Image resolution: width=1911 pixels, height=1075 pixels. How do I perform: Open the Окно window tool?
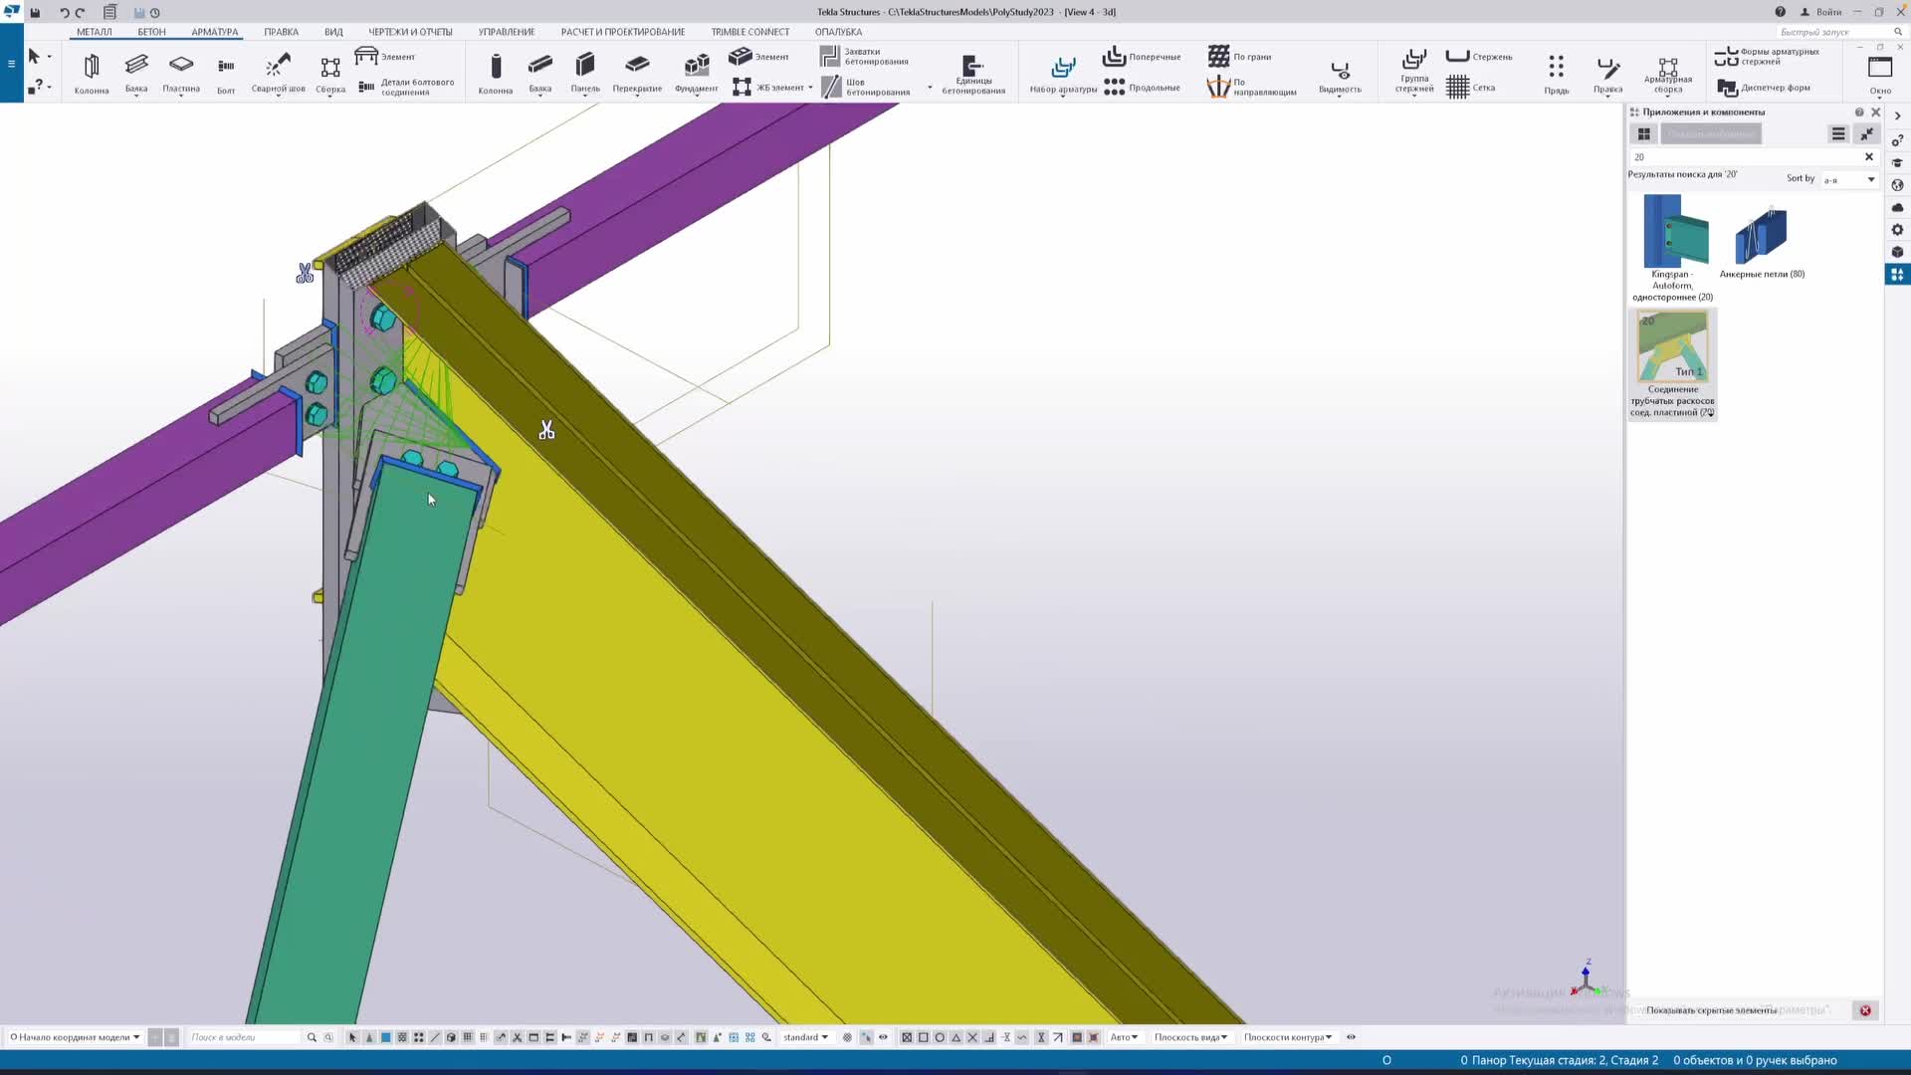pos(1880,76)
